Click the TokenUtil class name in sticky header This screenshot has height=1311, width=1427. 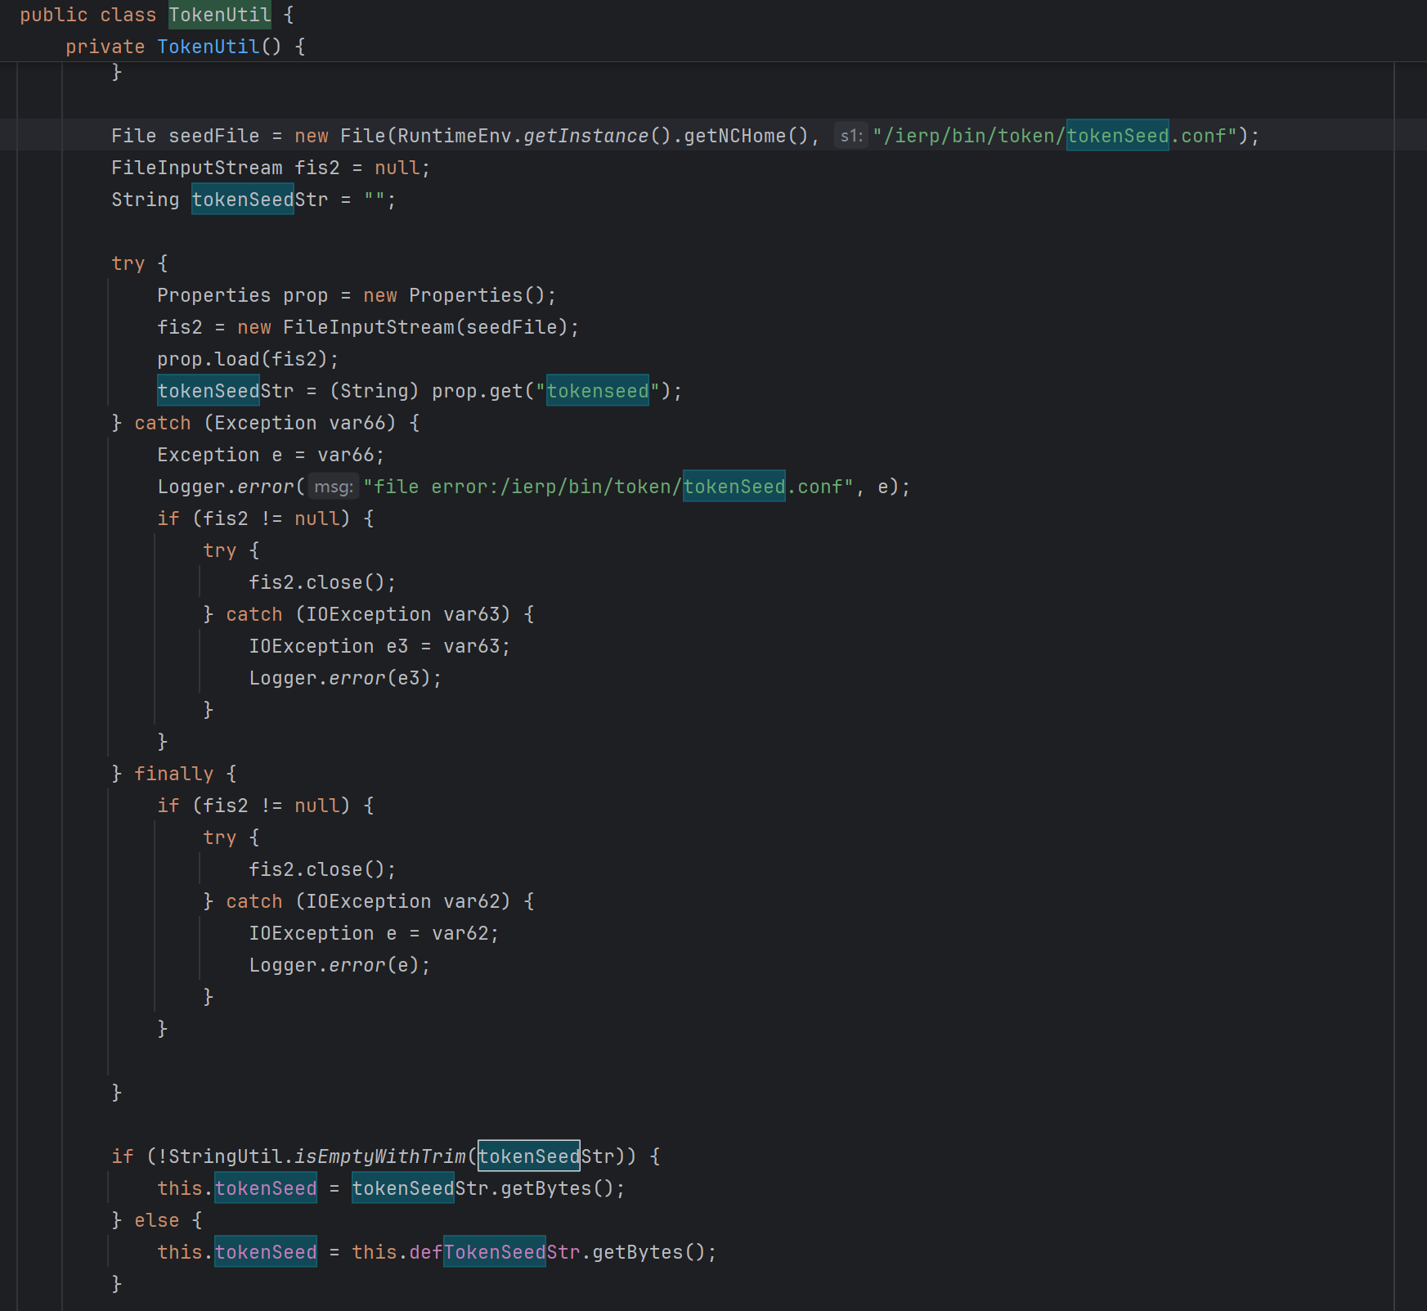click(x=219, y=15)
